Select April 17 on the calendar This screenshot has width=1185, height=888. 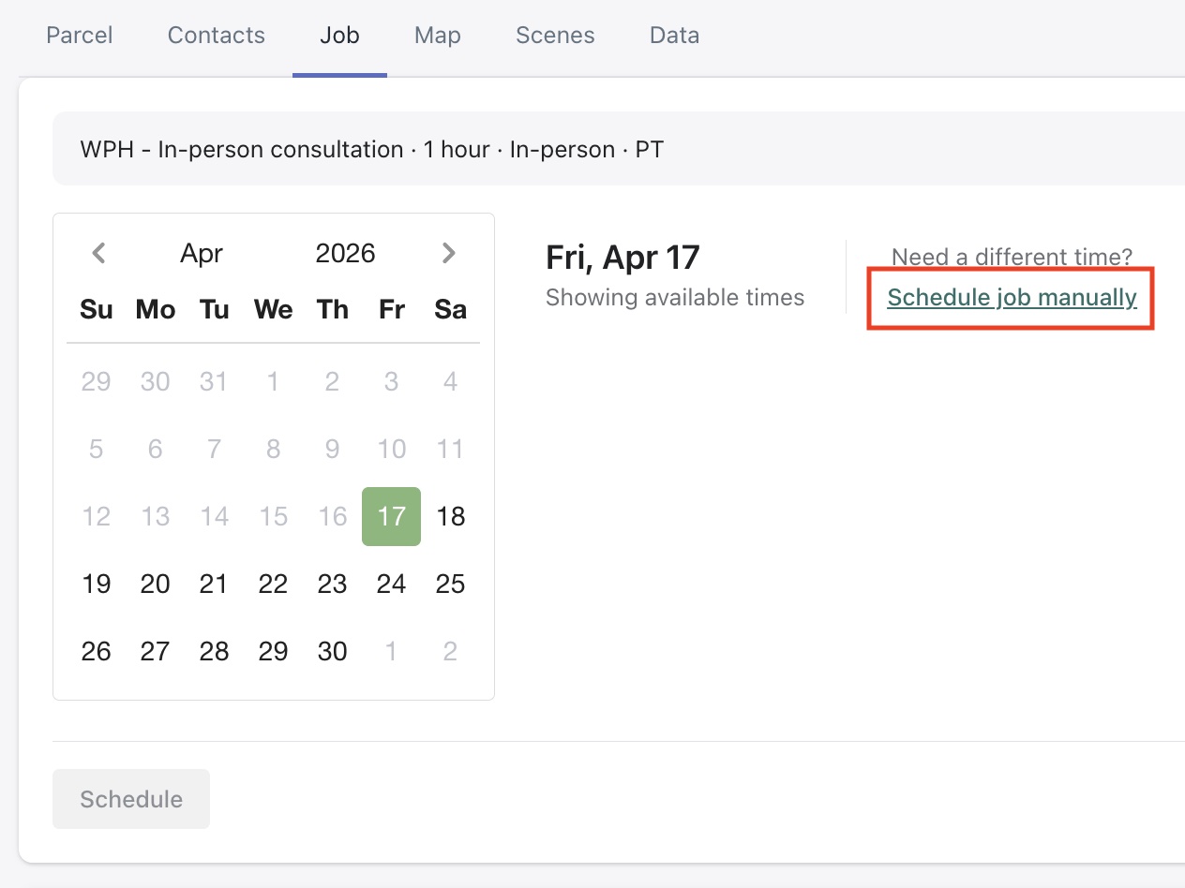(x=391, y=516)
